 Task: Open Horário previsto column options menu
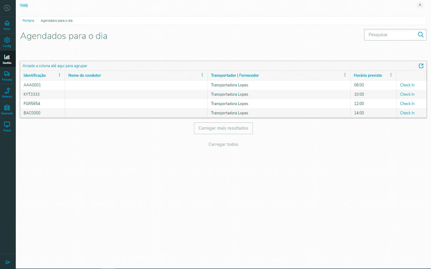tap(391, 75)
